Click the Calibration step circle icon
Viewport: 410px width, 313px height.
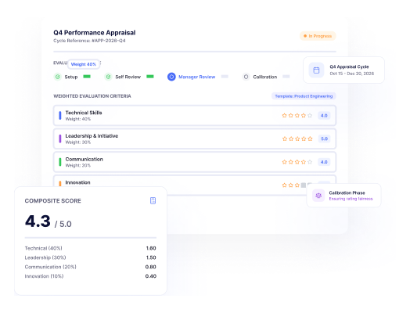pos(246,77)
